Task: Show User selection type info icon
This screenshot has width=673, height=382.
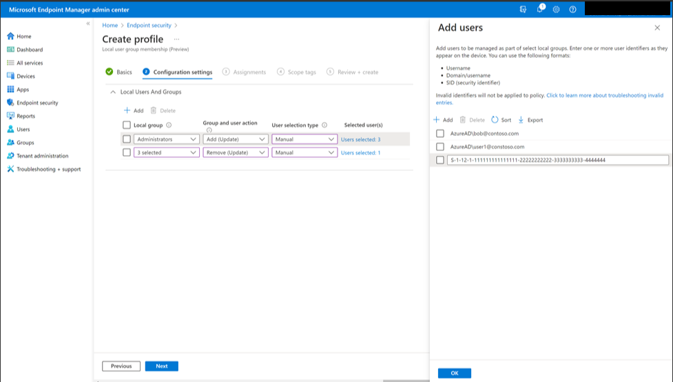Action: tap(324, 125)
